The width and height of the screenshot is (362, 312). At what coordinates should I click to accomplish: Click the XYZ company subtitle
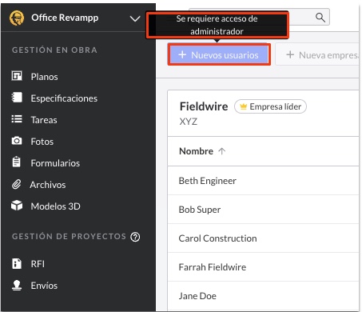pyautogui.click(x=189, y=122)
